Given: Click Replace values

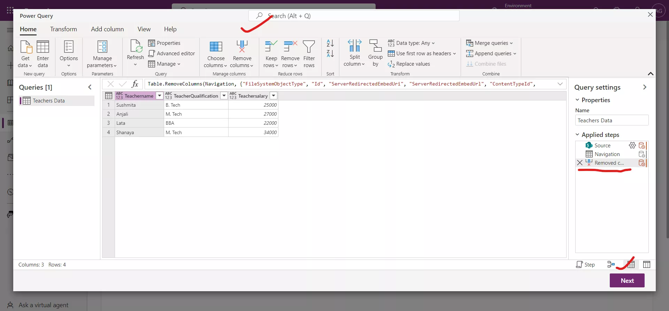Looking at the screenshot, I should click(x=409, y=64).
